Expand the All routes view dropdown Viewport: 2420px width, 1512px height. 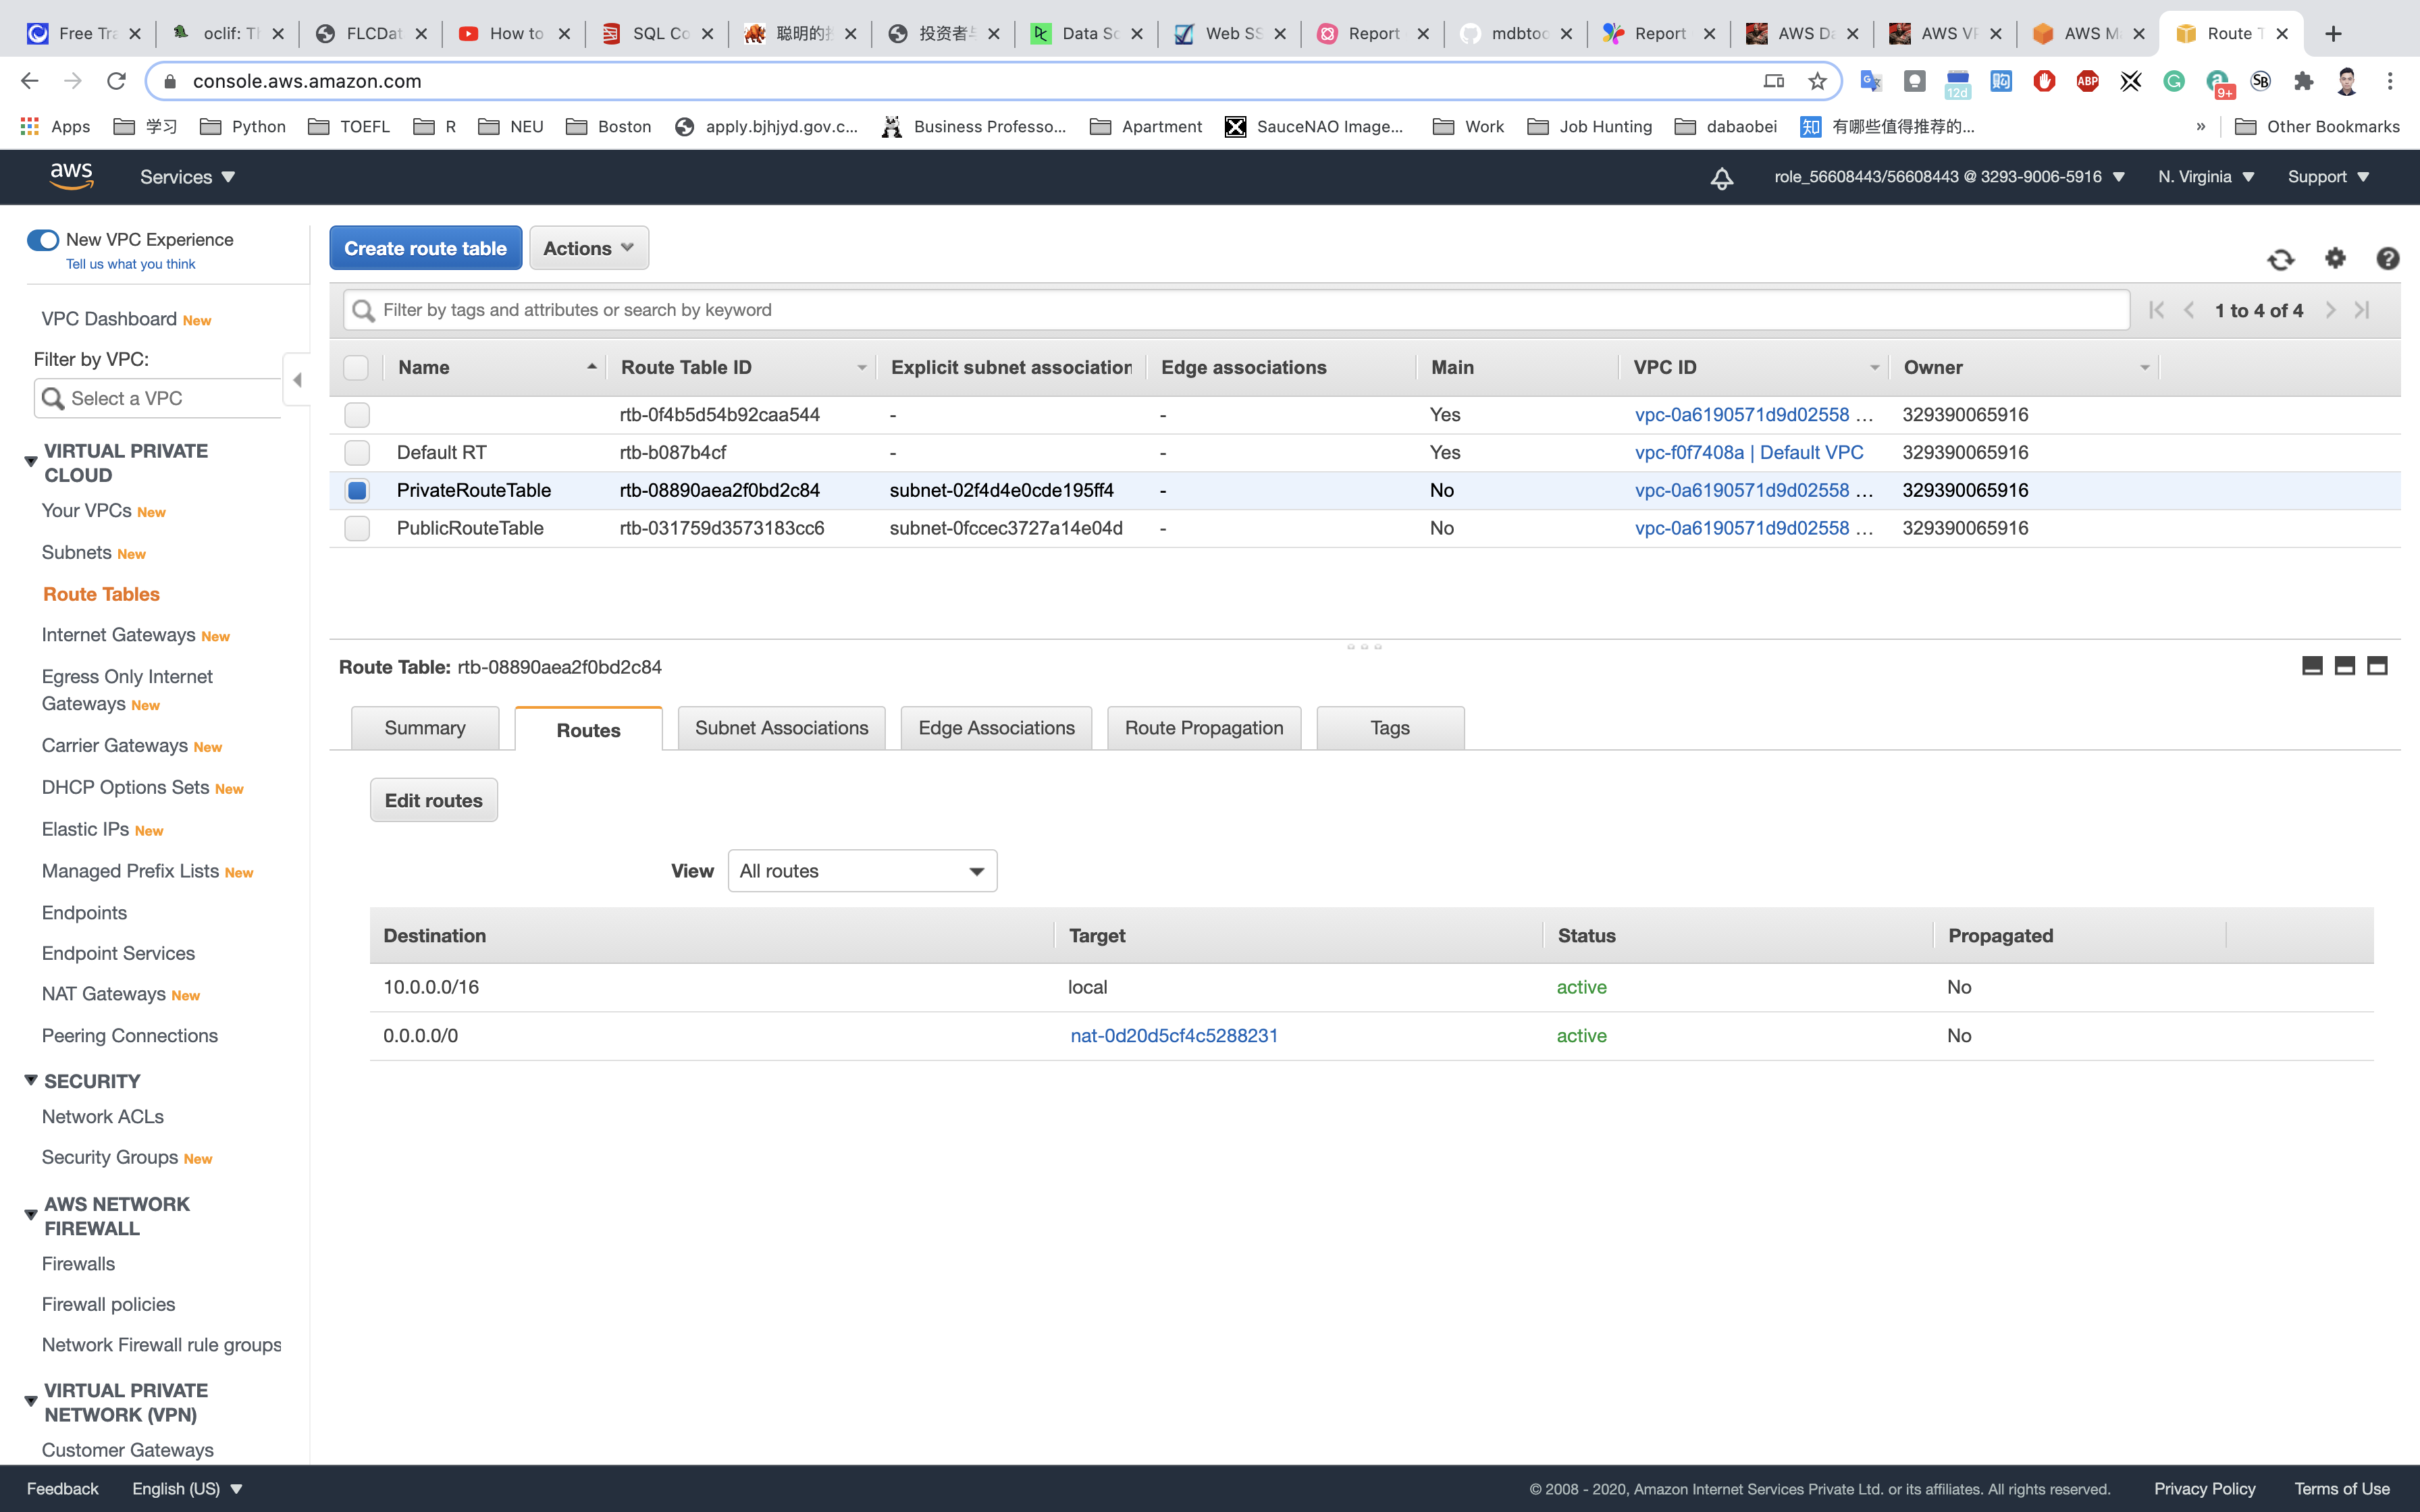(x=862, y=871)
